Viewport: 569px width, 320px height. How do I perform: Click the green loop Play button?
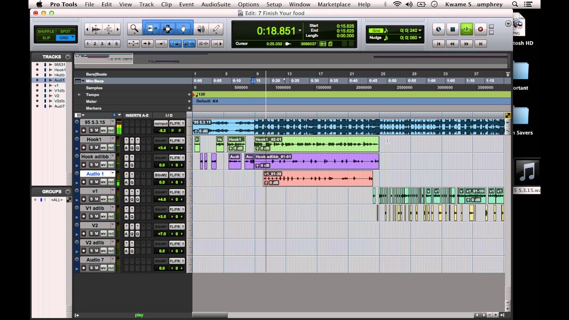click(466, 30)
